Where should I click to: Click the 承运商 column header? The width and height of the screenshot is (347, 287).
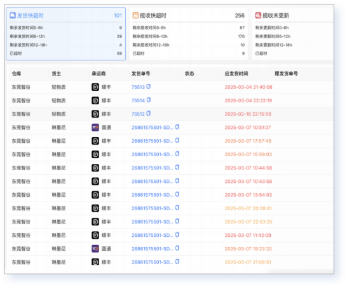click(x=99, y=74)
